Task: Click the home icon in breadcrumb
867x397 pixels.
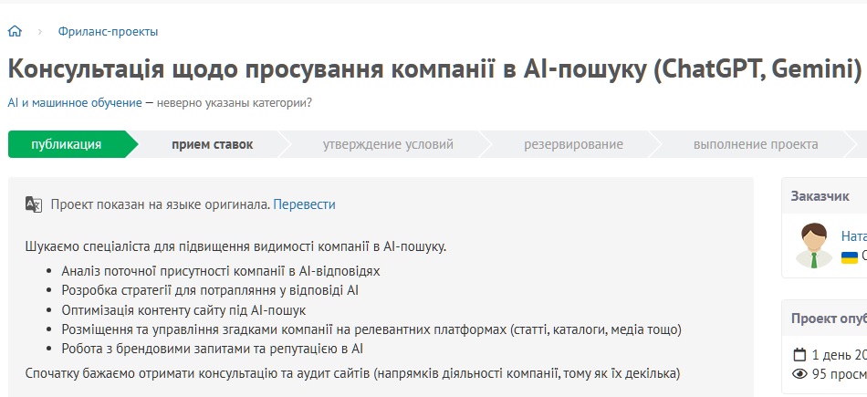Action: tap(15, 31)
